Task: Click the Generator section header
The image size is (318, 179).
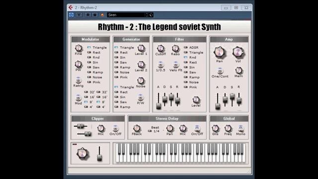Action: click(x=131, y=39)
